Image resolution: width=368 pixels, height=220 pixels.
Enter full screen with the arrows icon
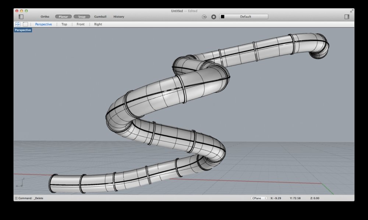tap(351, 11)
